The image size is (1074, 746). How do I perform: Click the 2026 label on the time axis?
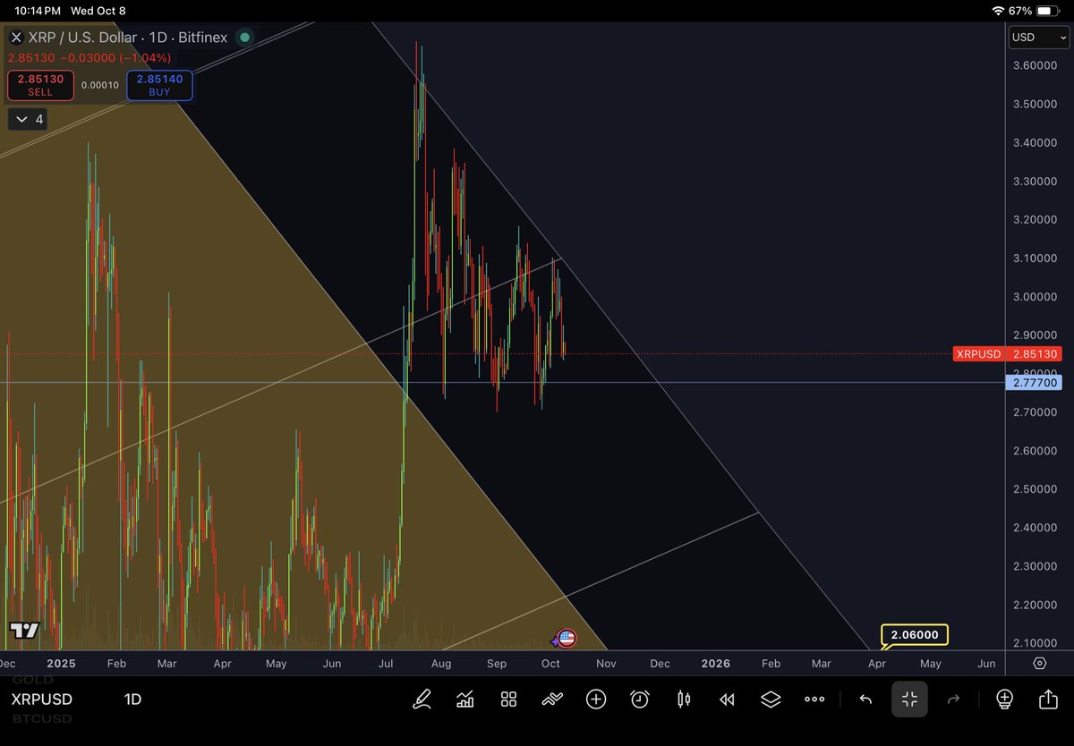(x=716, y=664)
